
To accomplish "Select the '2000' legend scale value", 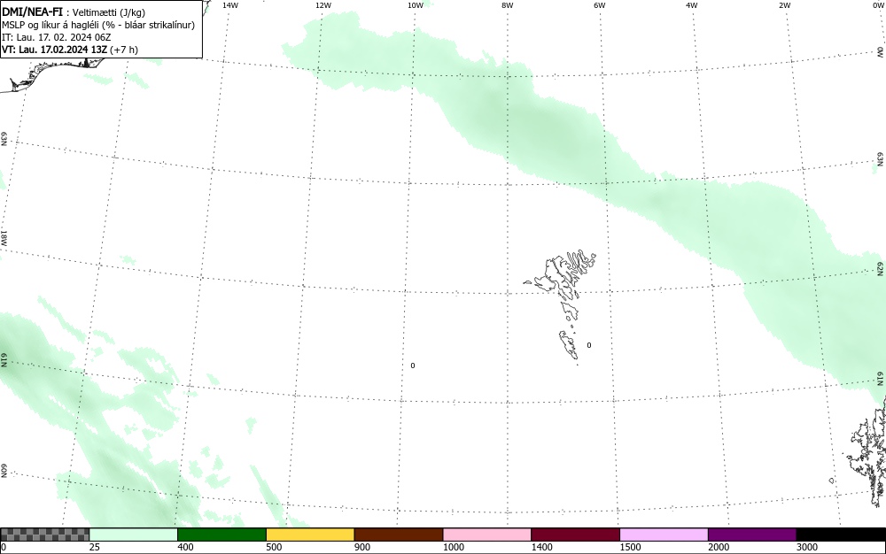I will (719, 547).
